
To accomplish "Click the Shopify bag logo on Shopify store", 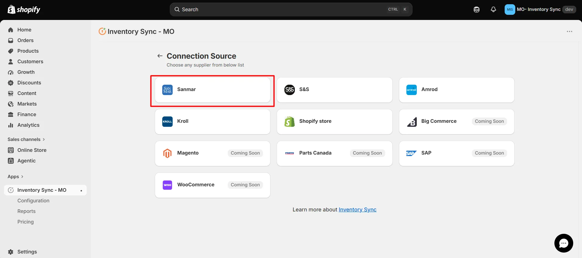I will coord(290,122).
